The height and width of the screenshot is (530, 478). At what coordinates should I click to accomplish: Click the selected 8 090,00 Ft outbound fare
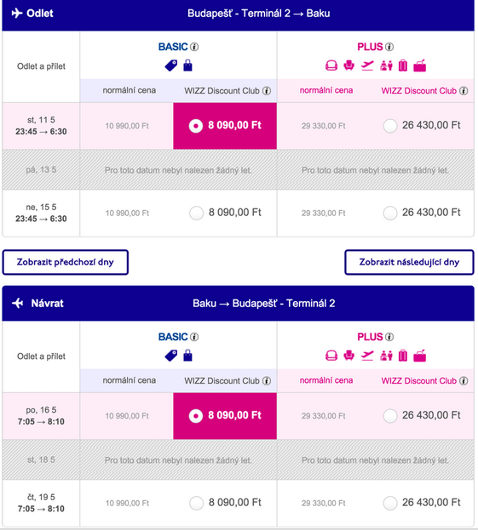pyautogui.click(x=225, y=126)
